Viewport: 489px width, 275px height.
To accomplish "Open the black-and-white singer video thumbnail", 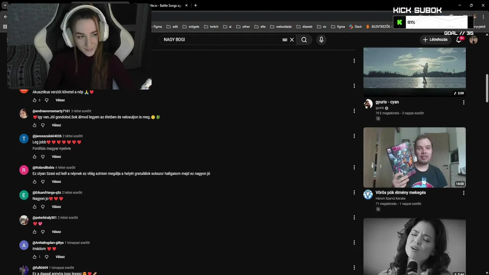I will pos(415,246).
